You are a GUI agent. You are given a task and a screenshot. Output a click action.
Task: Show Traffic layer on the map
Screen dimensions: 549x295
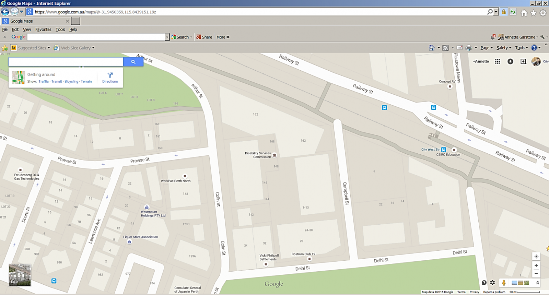click(44, 82)
